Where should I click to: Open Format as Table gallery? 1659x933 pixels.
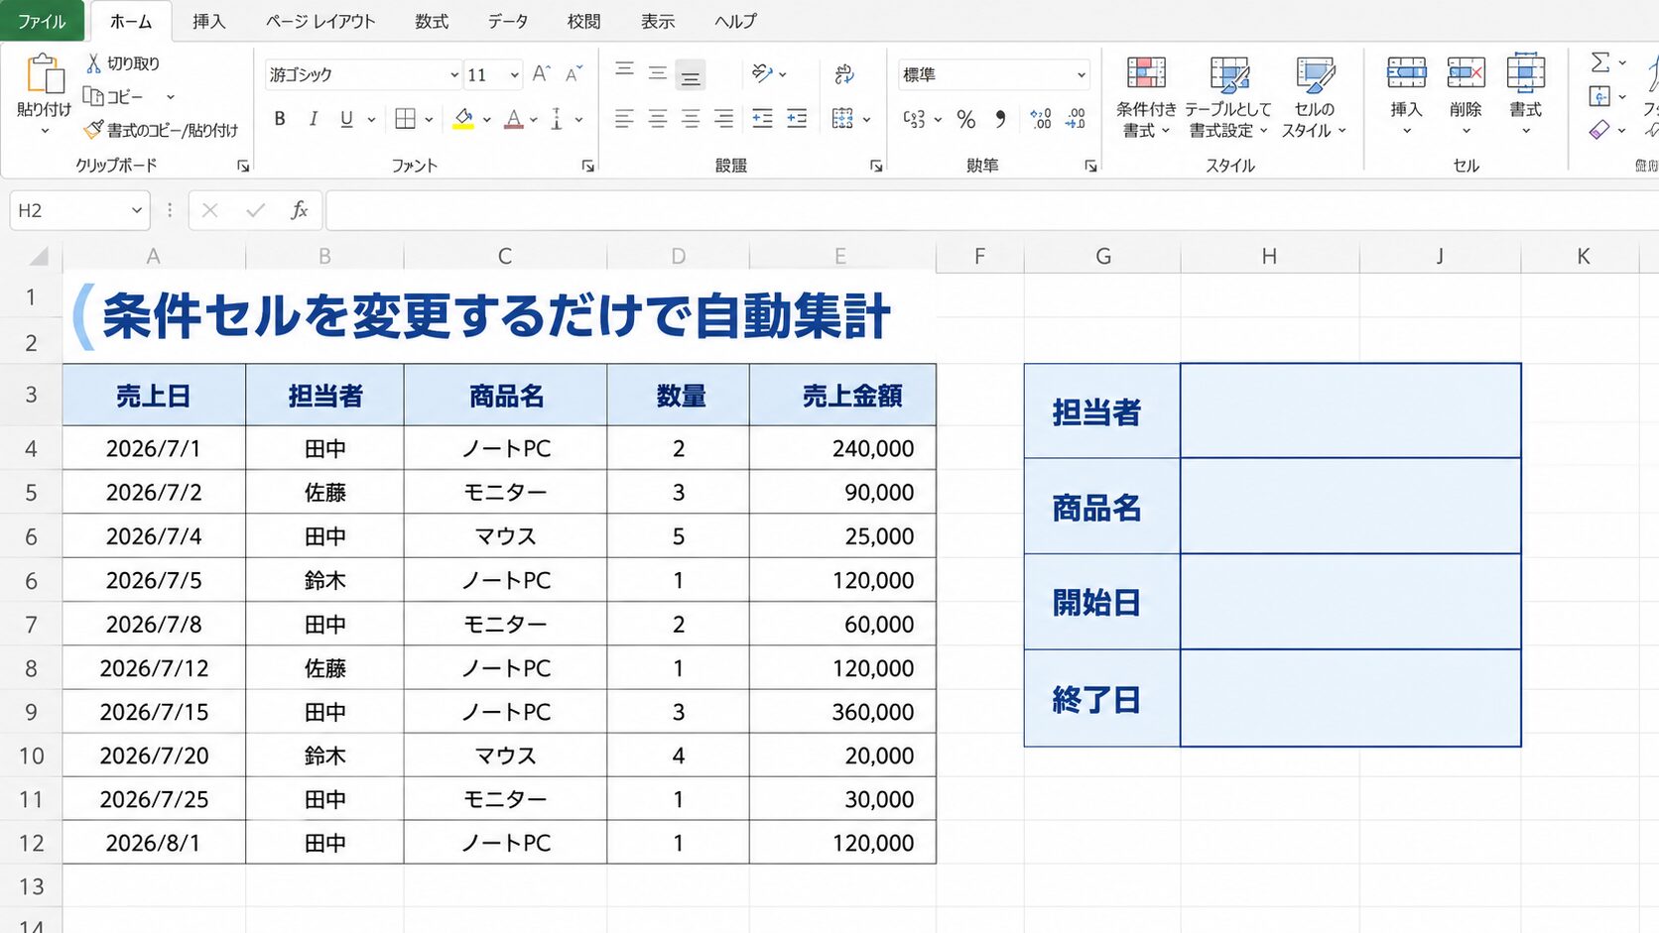(x=1228, y=97)
